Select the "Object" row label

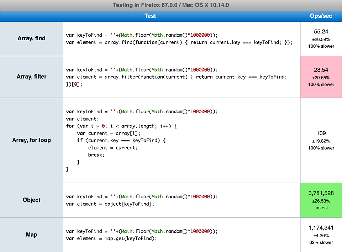[x=32, y=200]
